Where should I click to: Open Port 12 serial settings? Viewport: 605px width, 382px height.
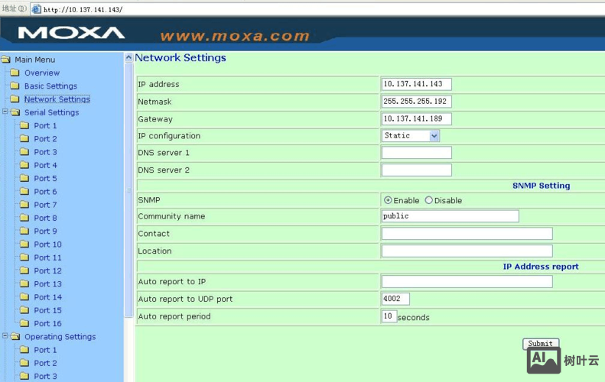tap(48, 270)
